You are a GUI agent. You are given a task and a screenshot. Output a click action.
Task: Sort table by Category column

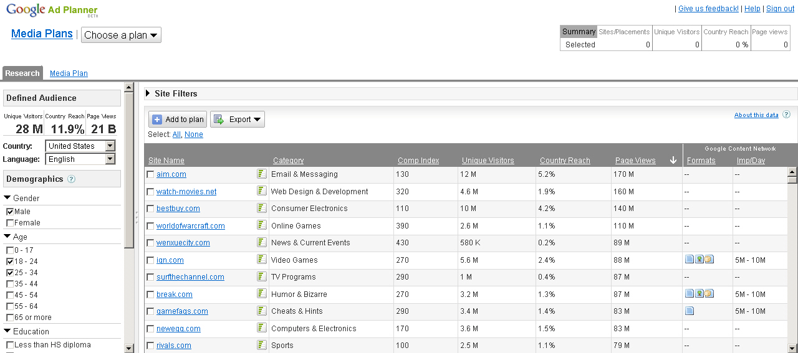[x=289, y=161]
